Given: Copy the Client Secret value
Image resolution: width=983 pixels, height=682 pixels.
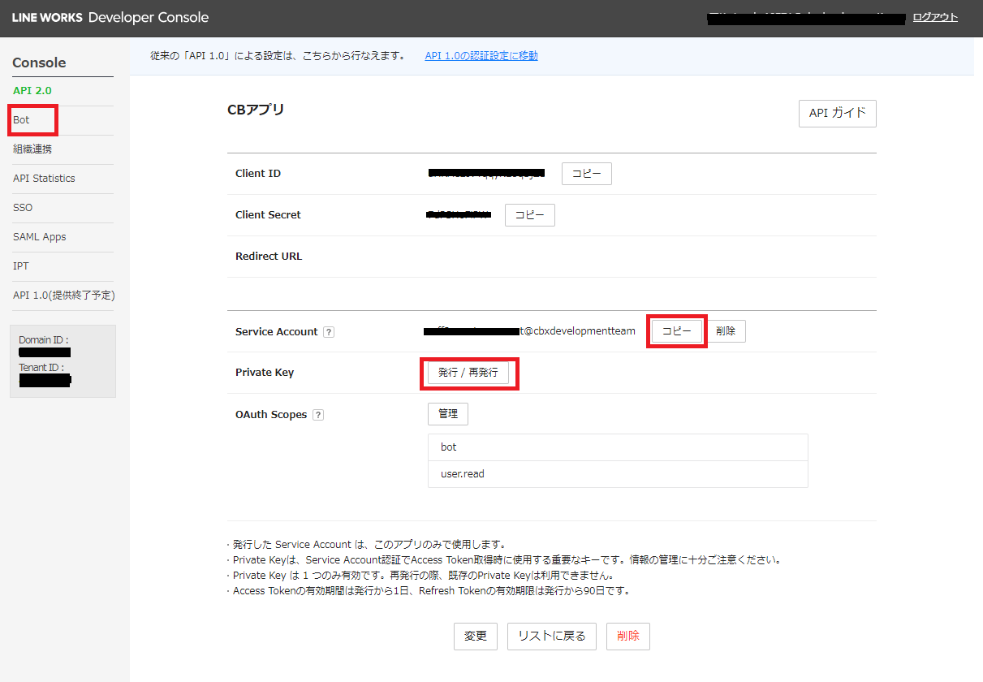Looking at the screenshot, I should (529, 215).
